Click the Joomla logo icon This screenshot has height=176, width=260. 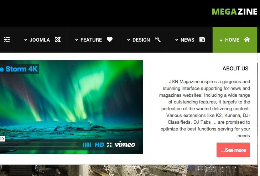58,39
